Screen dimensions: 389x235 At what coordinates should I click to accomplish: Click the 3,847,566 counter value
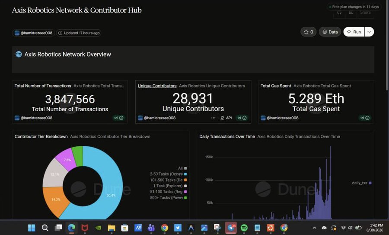70,99
